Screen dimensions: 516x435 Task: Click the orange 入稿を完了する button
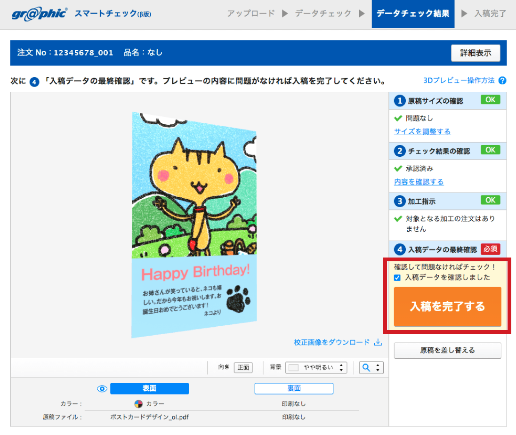[x=447, y=306]
